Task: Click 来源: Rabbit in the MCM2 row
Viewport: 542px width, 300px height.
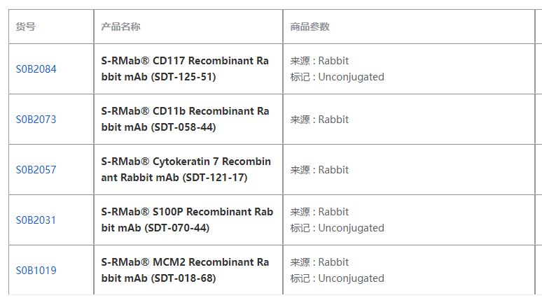Action: (319, 262)
